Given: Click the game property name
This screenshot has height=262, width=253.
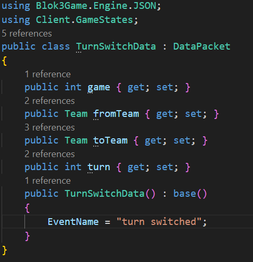Looking at the screenshot, I should 99,87.
